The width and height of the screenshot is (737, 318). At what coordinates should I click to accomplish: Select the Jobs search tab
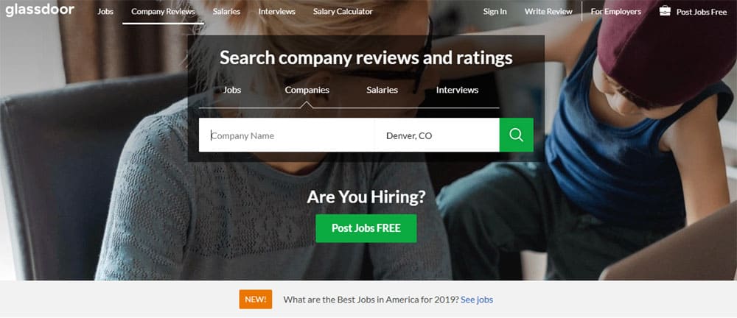click(x=232, y=91)
